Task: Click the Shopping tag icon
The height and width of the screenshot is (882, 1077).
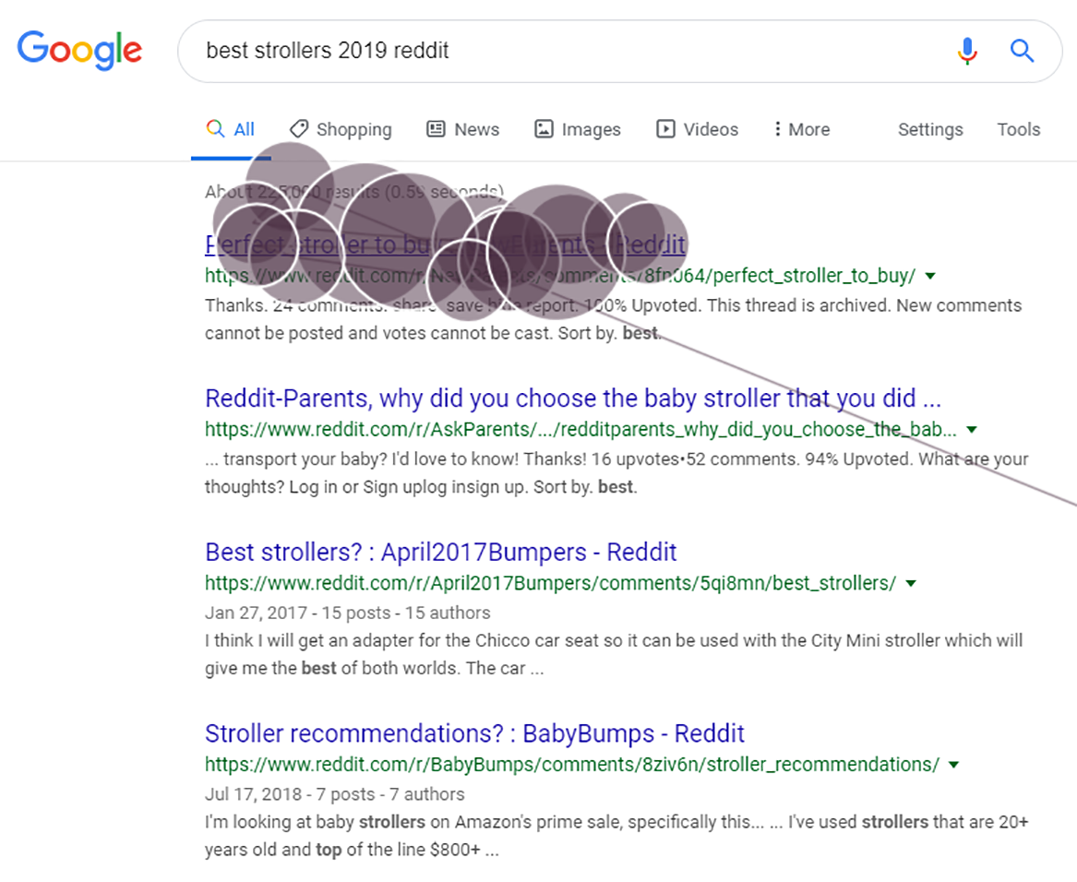Action: [x=299, y=129]
